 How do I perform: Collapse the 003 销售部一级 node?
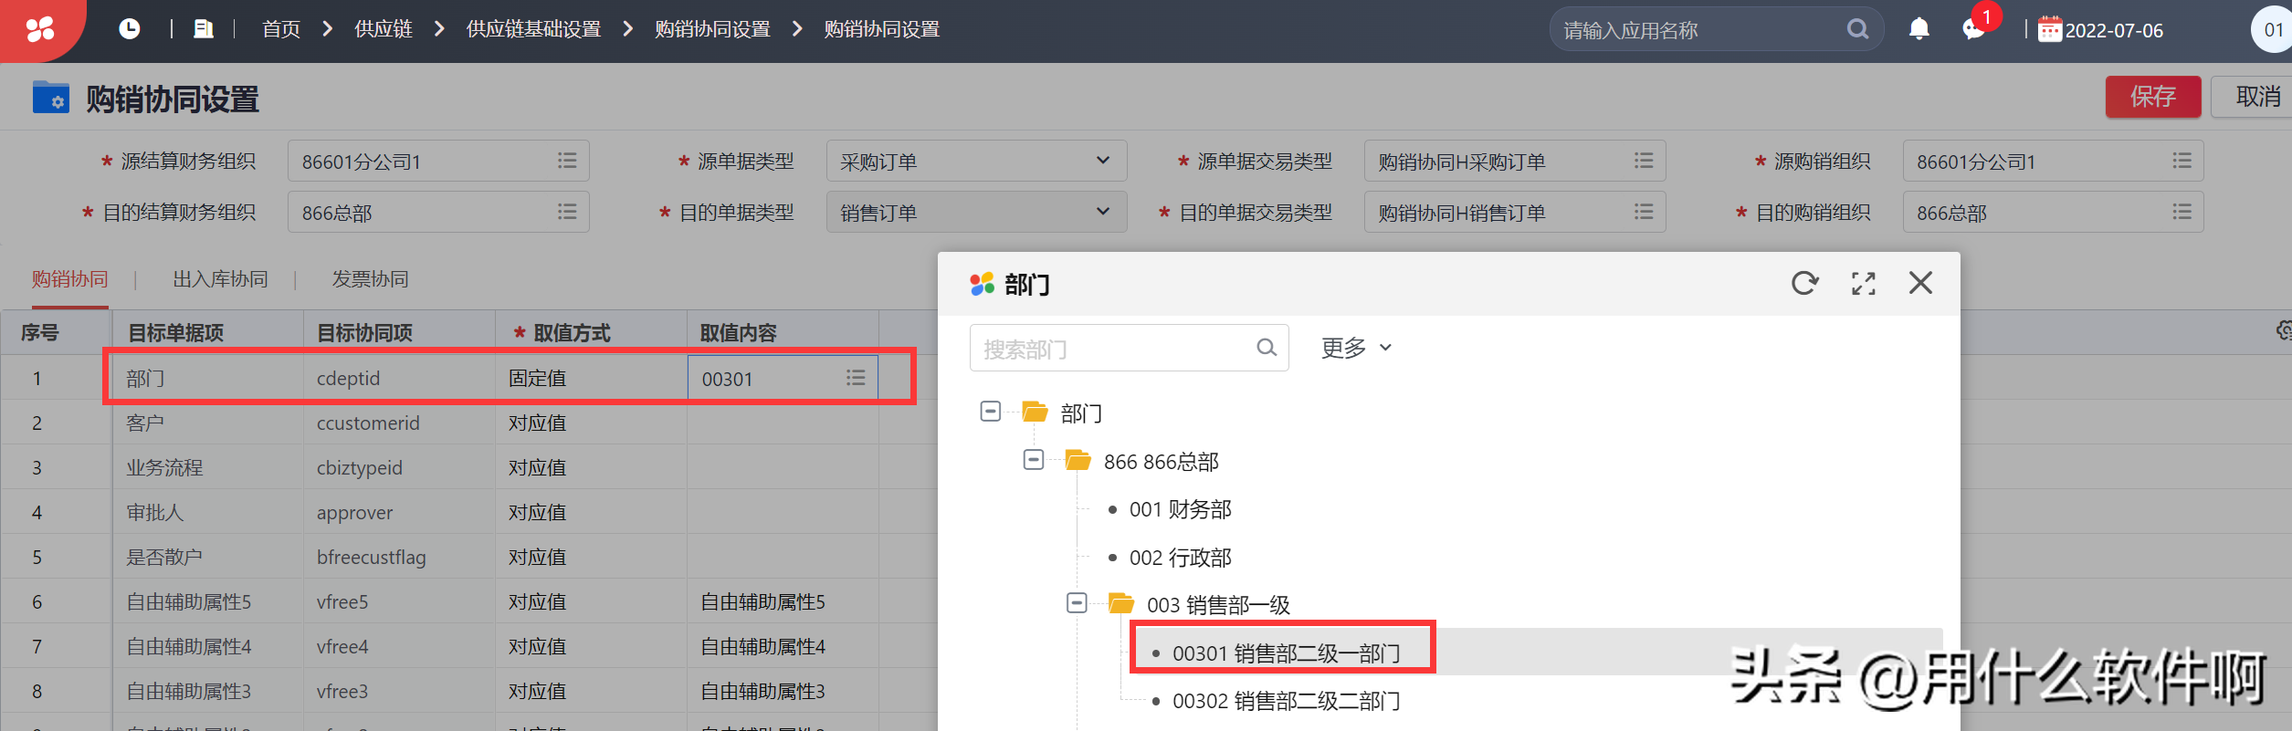coord(1077,603)
